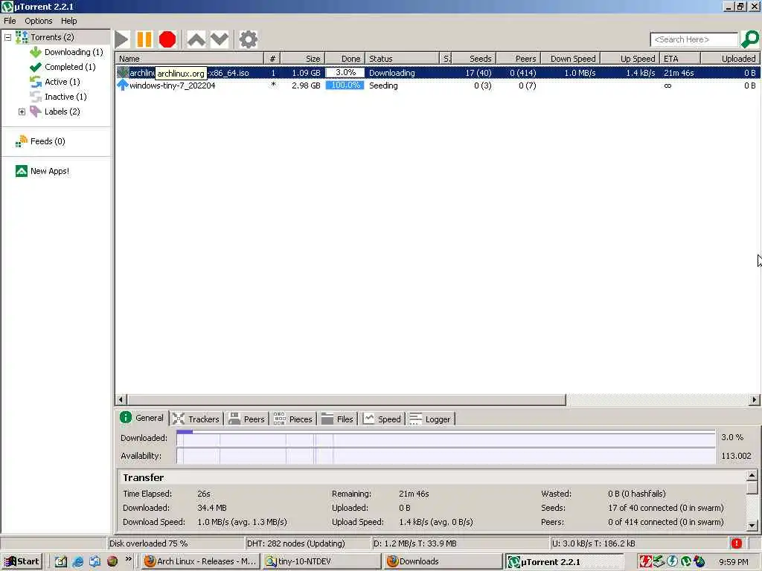Sort by # queue column header
This screenshot has height=571, width=762.
272,58
